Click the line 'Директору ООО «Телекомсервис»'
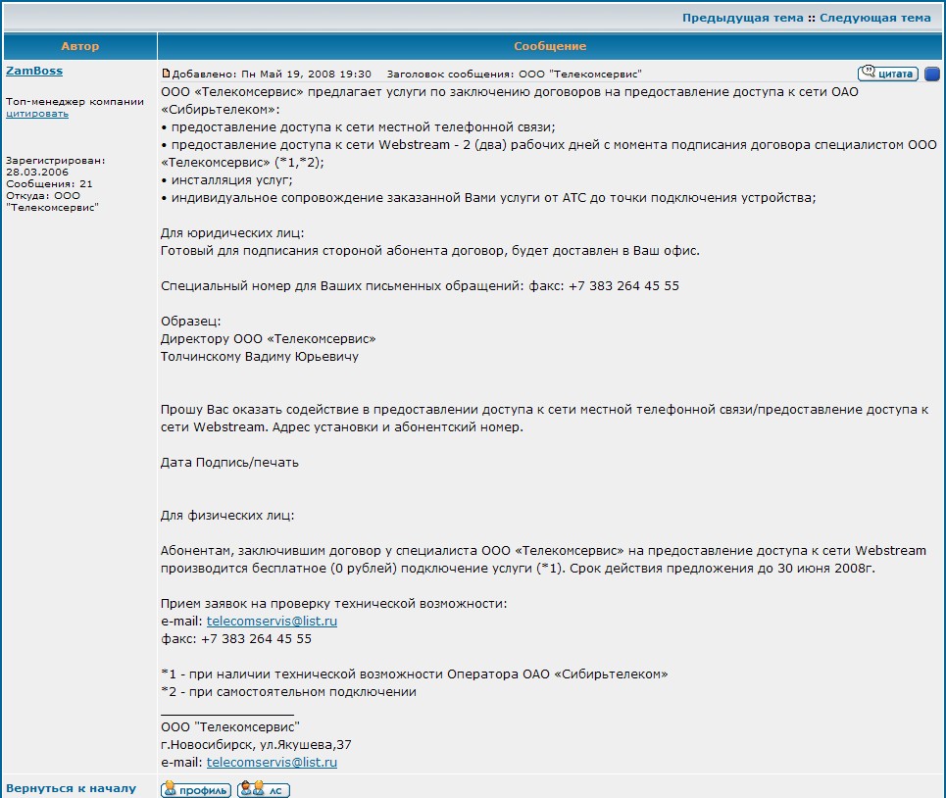This screenshot has height=798, width=946. (268, 338)
